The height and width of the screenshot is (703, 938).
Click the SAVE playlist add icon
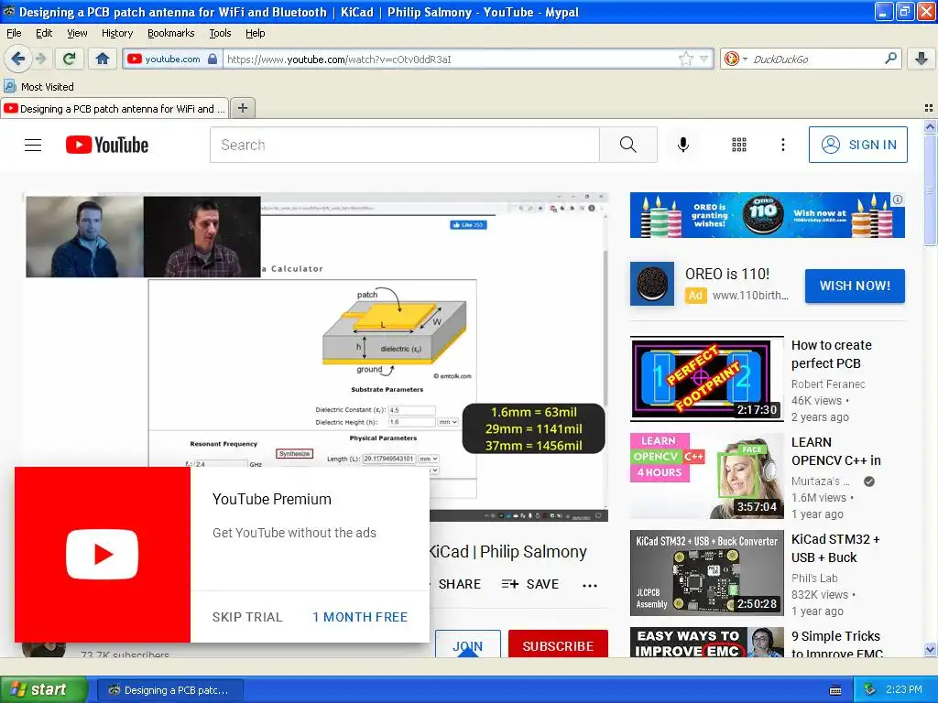[509, 584]
